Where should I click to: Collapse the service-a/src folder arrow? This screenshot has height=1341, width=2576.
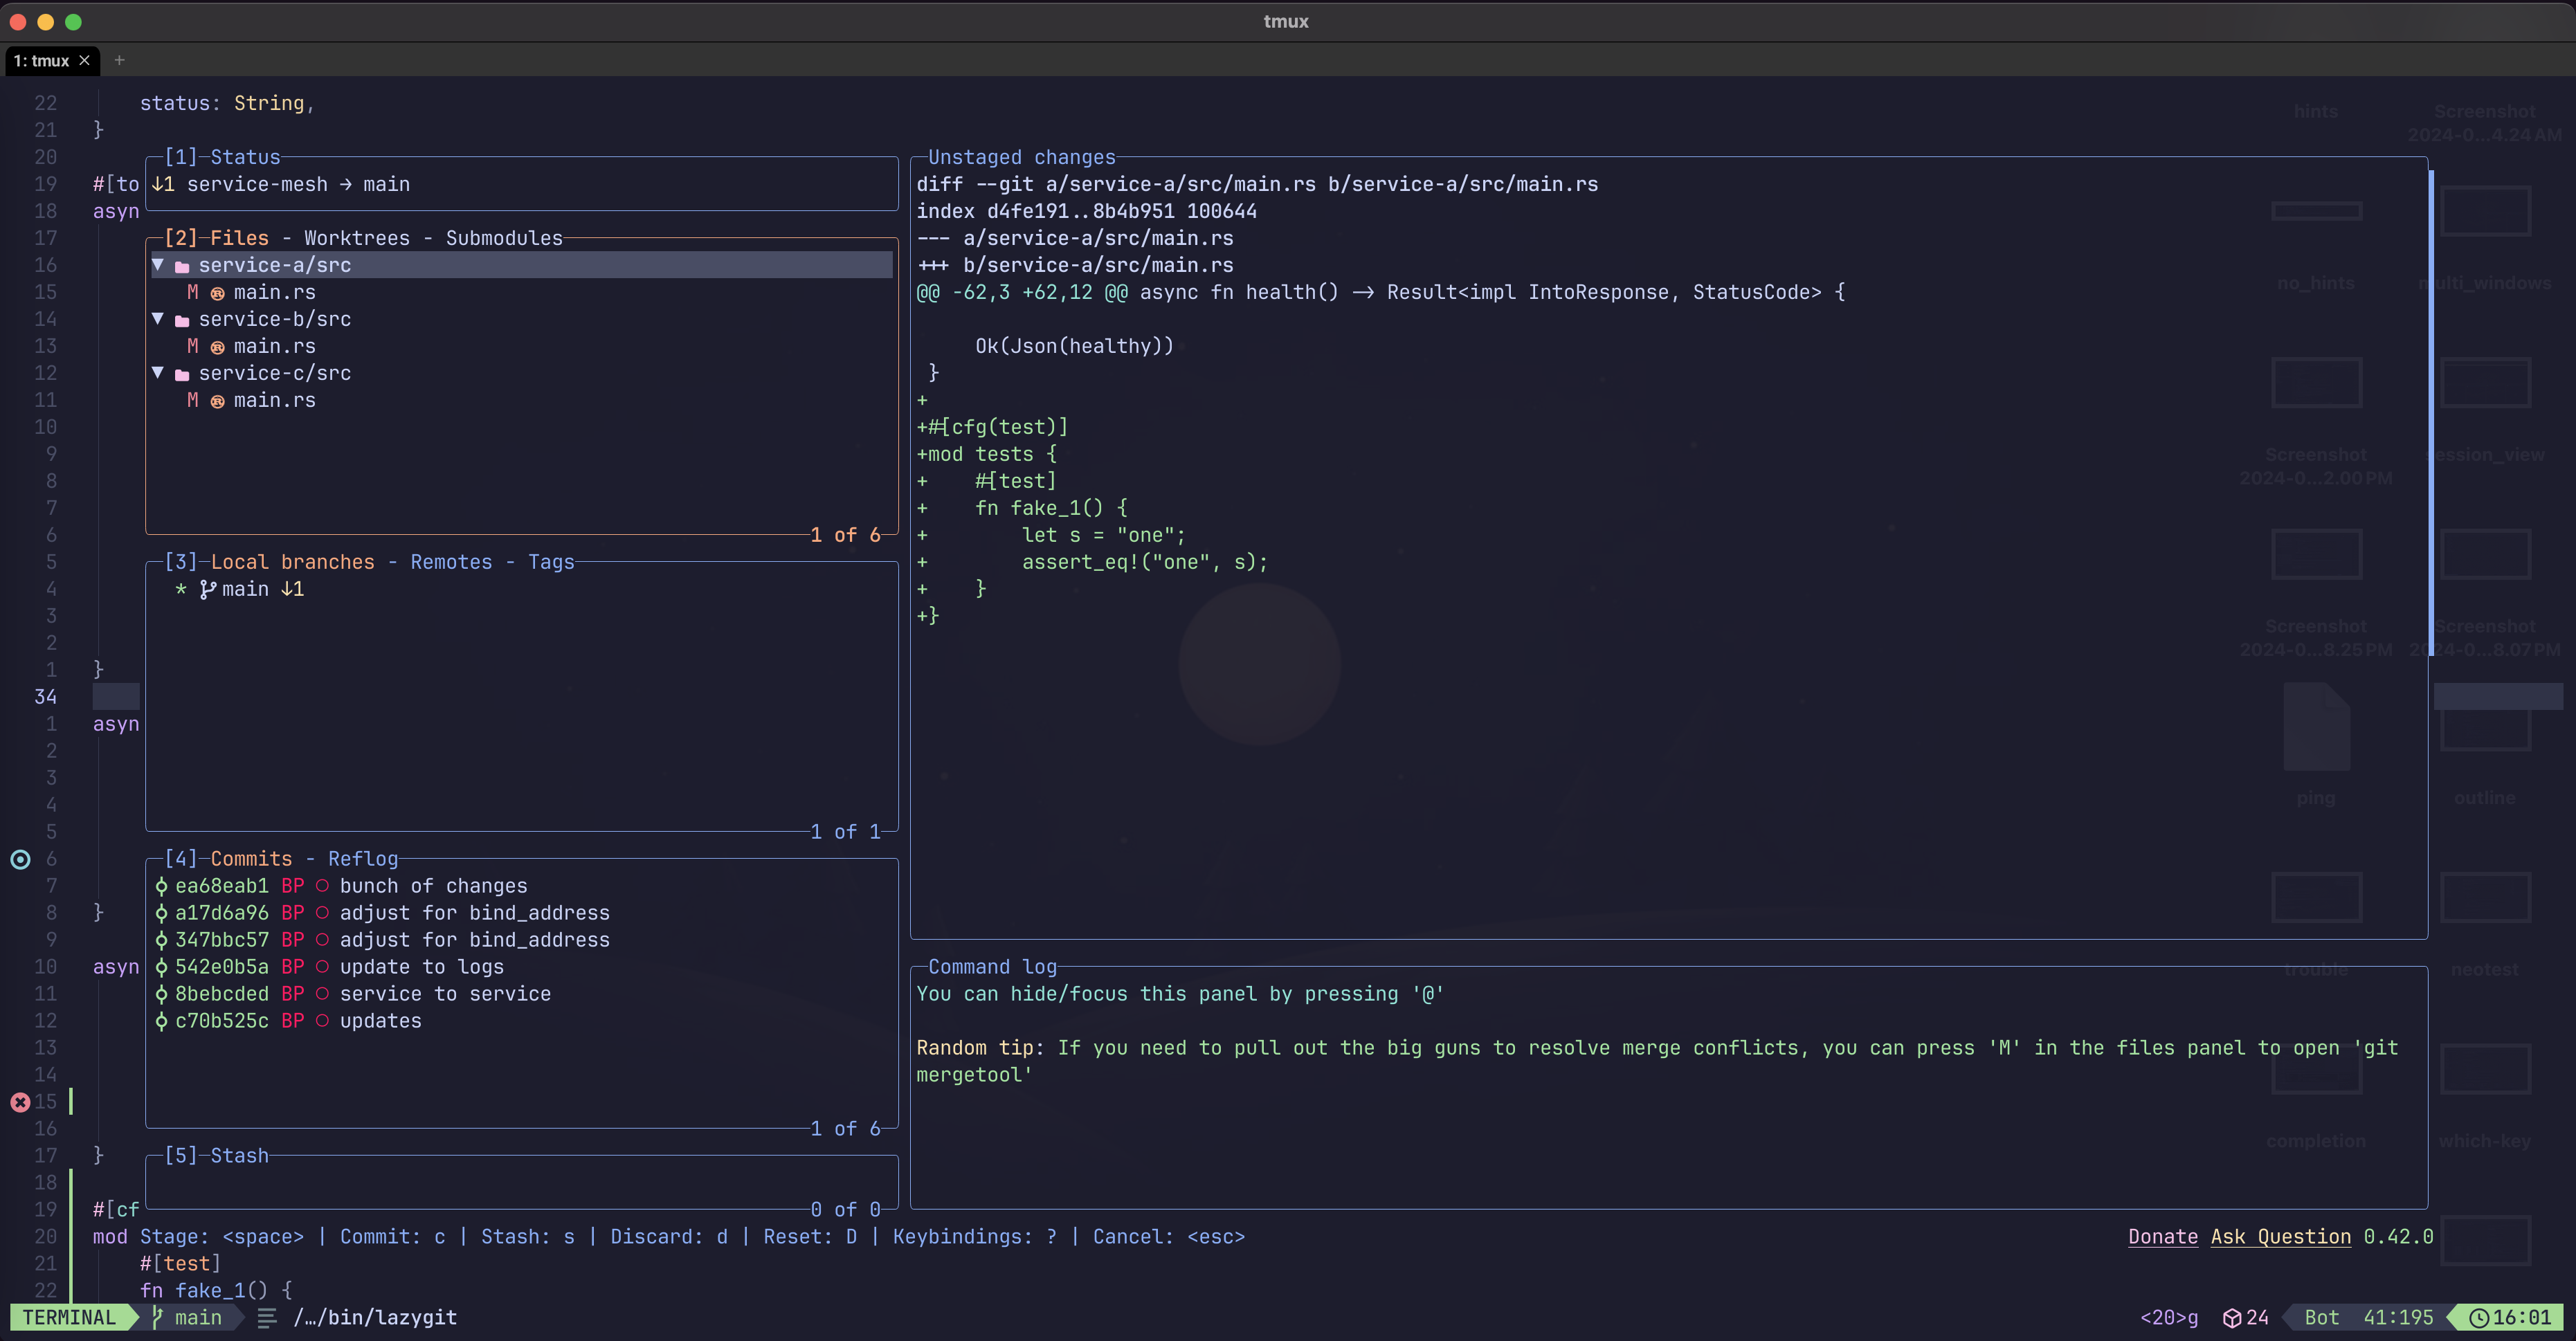(x=158, y=265)
